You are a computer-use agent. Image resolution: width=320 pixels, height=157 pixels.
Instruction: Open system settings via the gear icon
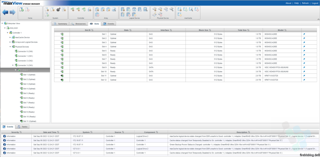(58, 9)
